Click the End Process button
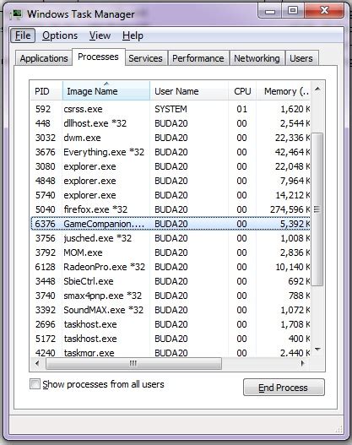The image size is (352, 445). (284, 388)
